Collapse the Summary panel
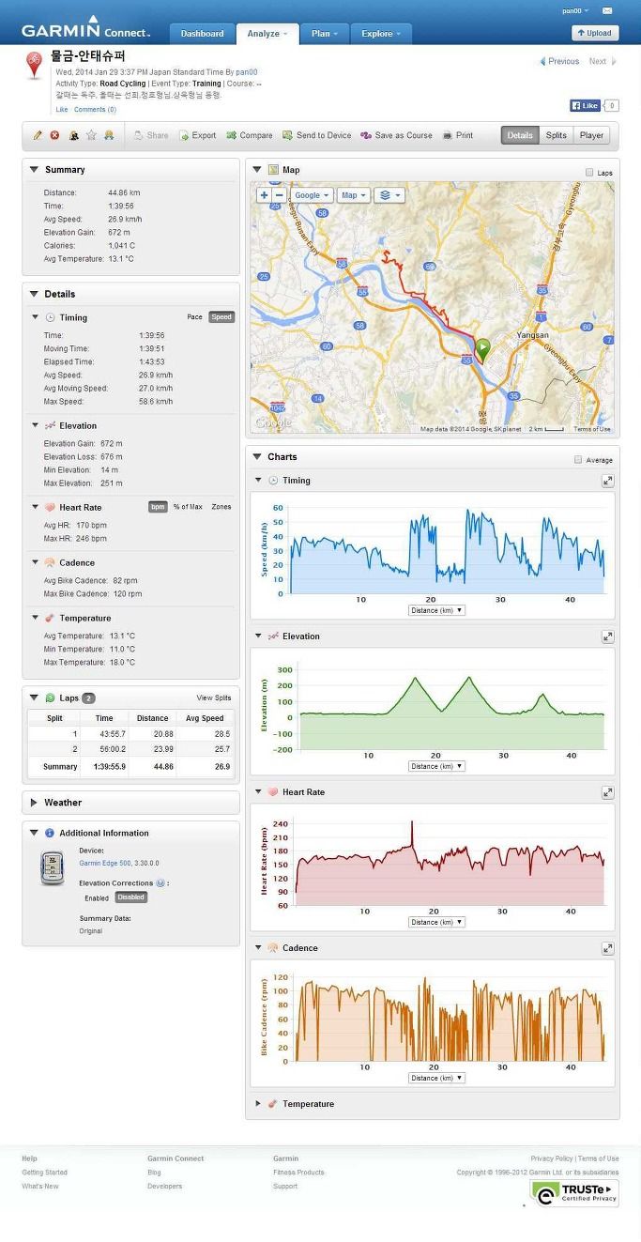The width and height of the screenshot is (641, 1242). point(34,170)
